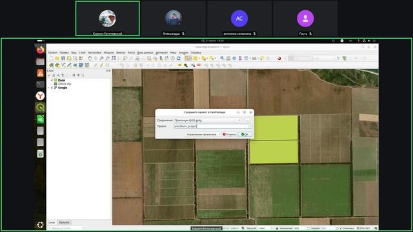Viewport: 413px width, 232px height.
Task: Click the Save Project floppy icon
Action: pyautogui.click(x=63, y=59)
